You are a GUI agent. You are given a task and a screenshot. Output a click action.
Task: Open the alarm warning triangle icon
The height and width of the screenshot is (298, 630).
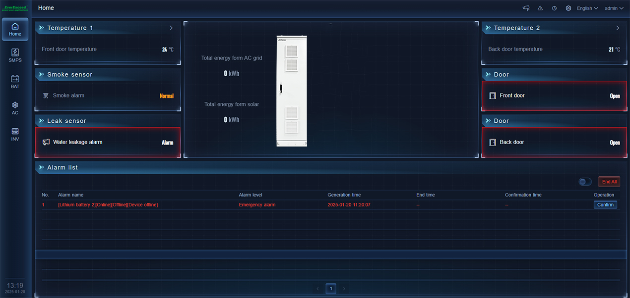(540, 8)
